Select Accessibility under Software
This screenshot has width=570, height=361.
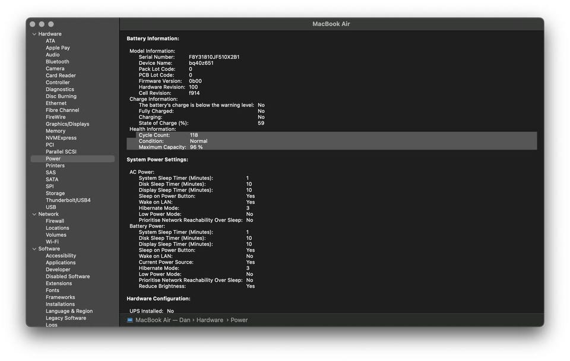61,255
